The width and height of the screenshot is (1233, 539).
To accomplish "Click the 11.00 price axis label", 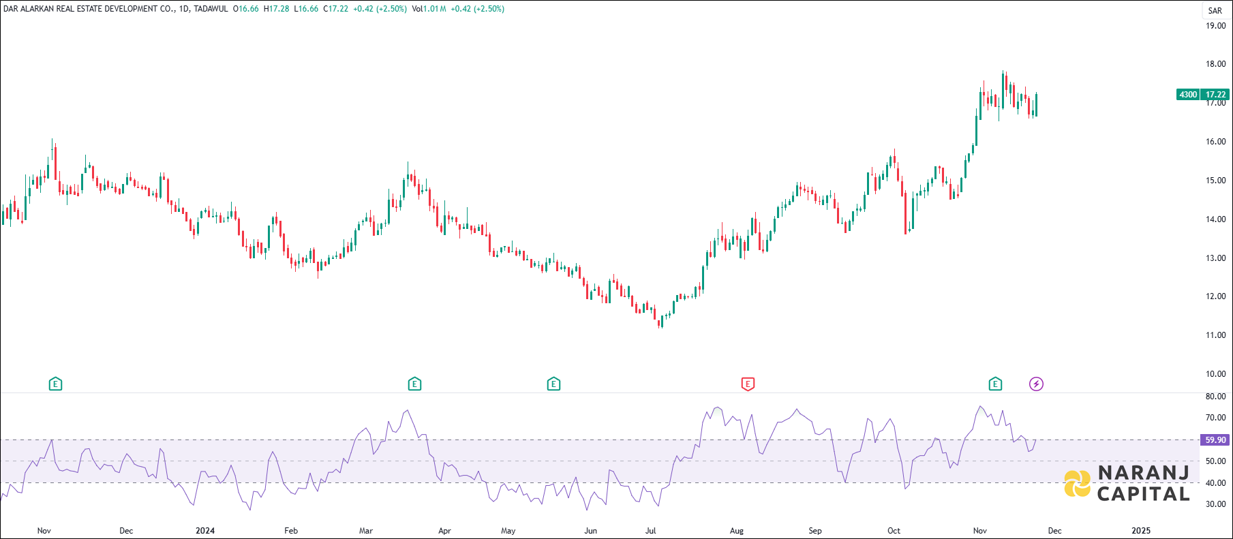I will [1216, 335].
